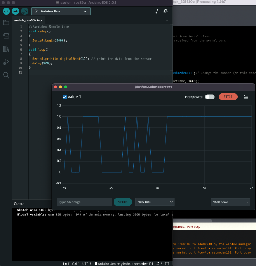Click the Verify checkmark button
Image resolution: width=256 pixels, height=266 pixels.
6,12
